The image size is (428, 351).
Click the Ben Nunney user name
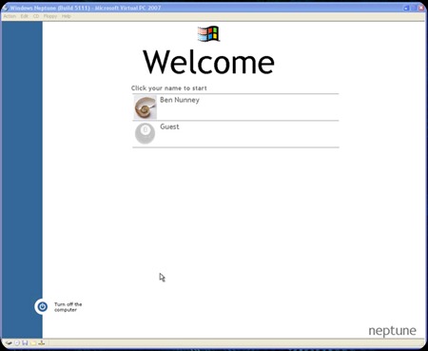coord(180,100)
